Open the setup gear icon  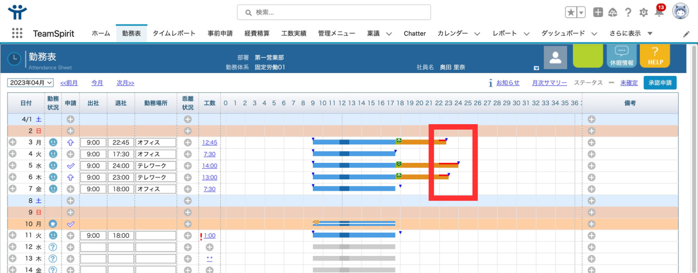[643, 13]
